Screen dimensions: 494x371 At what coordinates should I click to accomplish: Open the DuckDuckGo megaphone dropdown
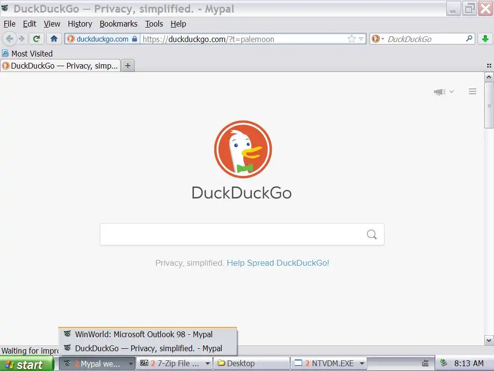click(444, 92)
